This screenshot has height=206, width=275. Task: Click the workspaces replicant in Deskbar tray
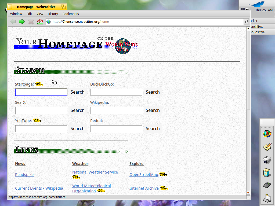tap(243, 9)
